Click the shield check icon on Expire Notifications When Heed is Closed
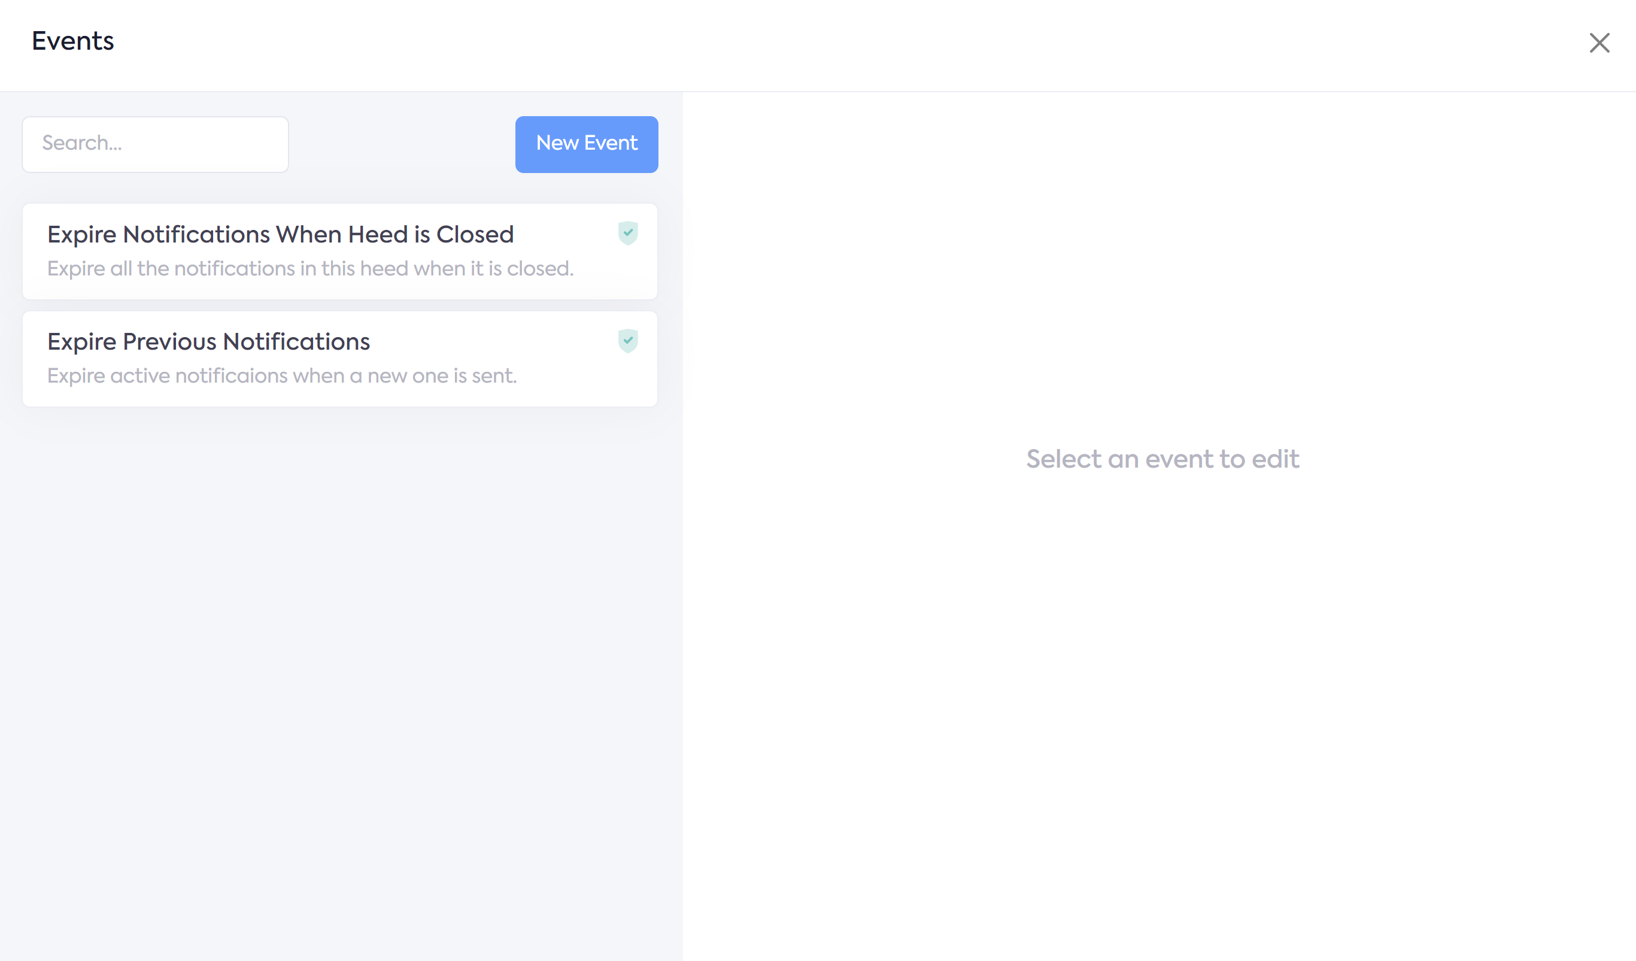This screenshot has height=961, width=1636. click(628, 233)
